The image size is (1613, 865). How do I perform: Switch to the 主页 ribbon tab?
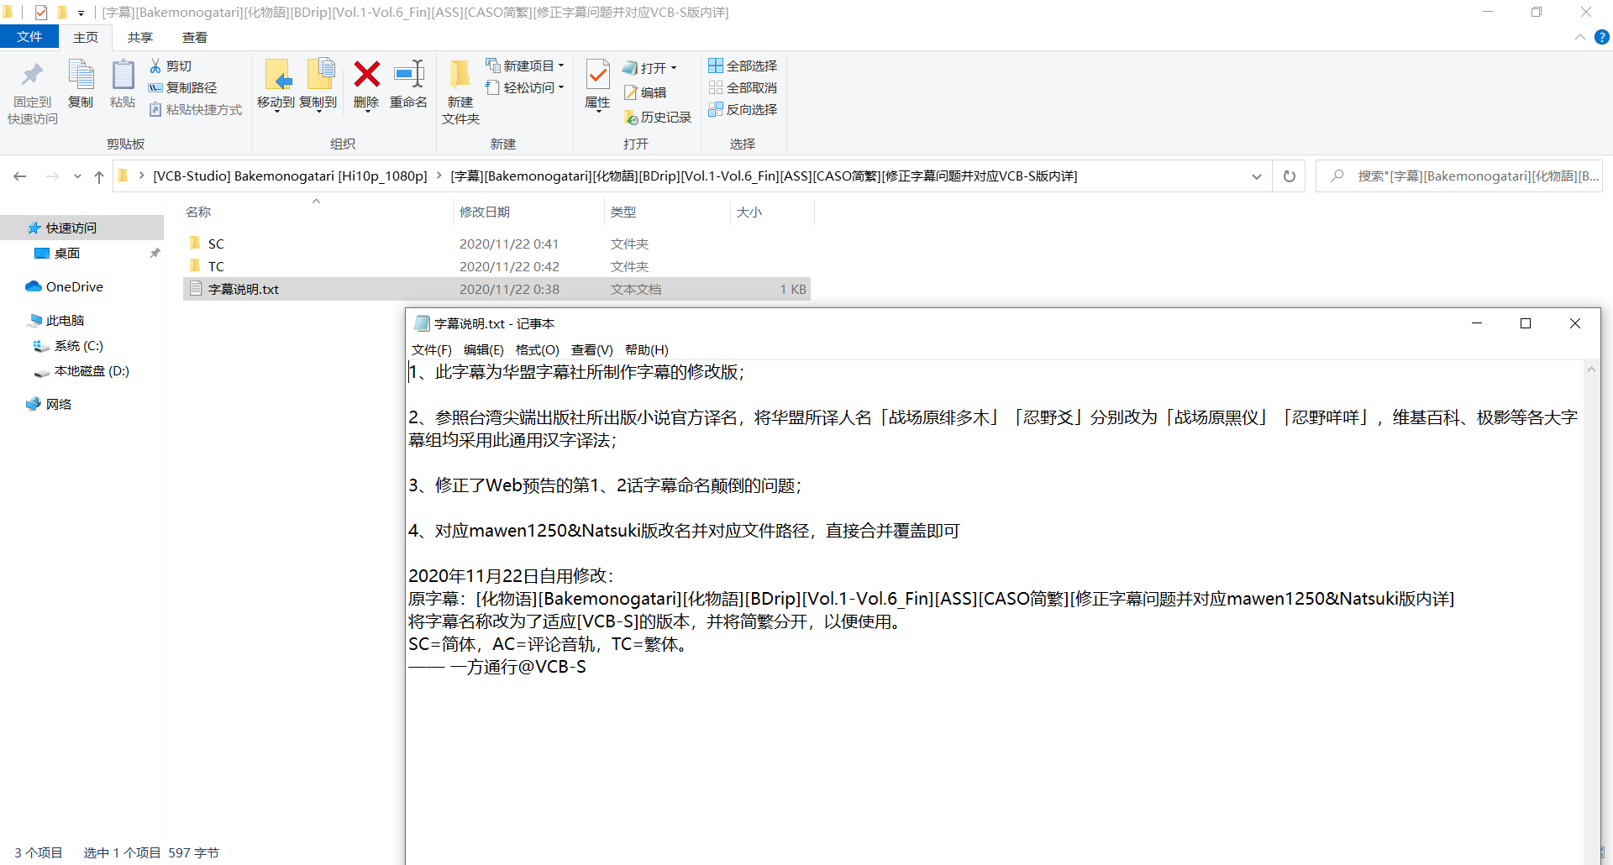tap(86, 37)
